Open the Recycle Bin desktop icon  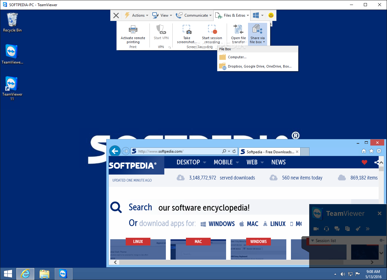(x=12, y=23)
